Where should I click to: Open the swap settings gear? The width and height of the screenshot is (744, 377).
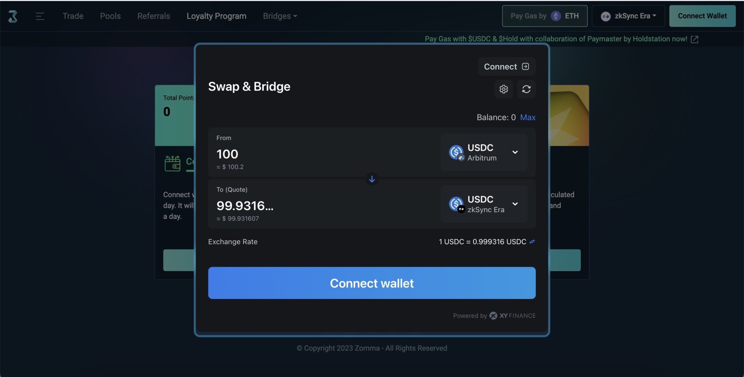(504, 89)
